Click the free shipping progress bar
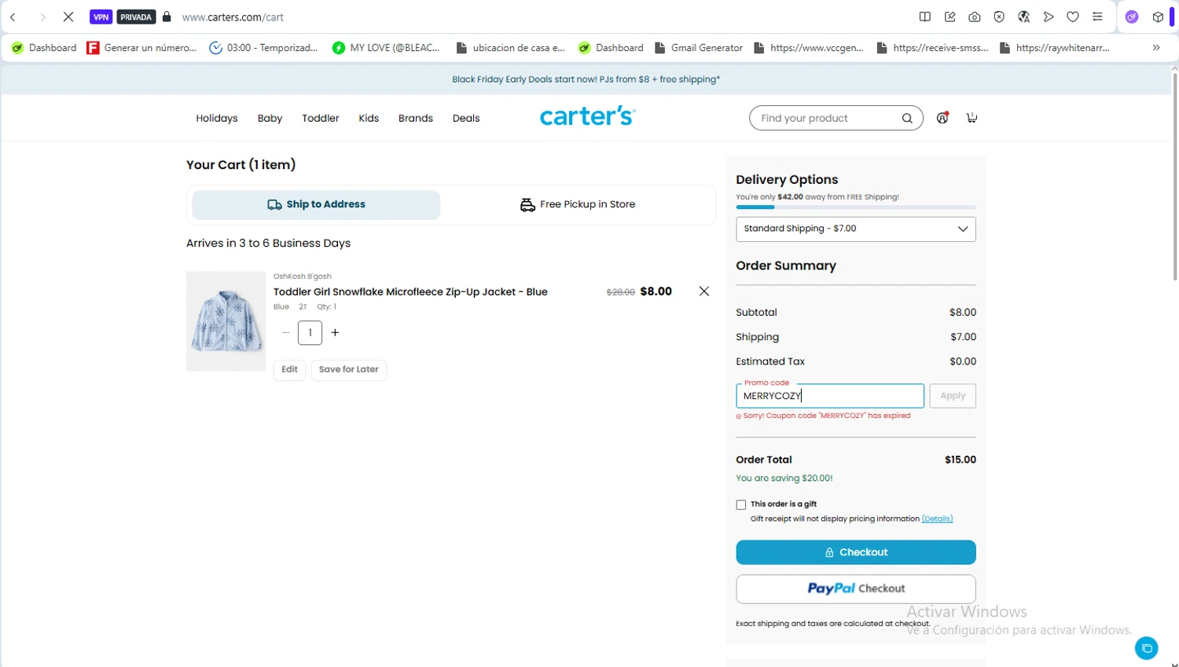The image size is (1179, 667). (x=856, y=207)
